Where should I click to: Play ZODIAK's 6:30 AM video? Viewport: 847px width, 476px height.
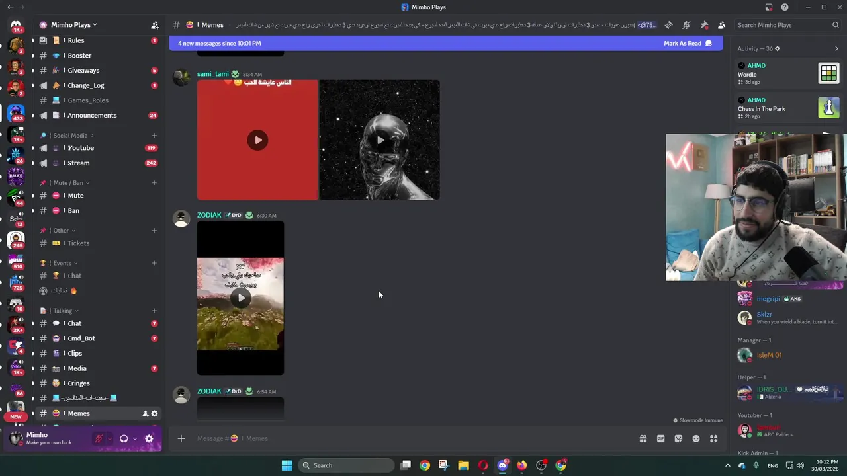pos(240,298)
